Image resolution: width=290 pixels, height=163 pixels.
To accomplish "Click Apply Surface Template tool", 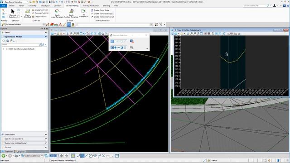I will (x=71, y=13).
